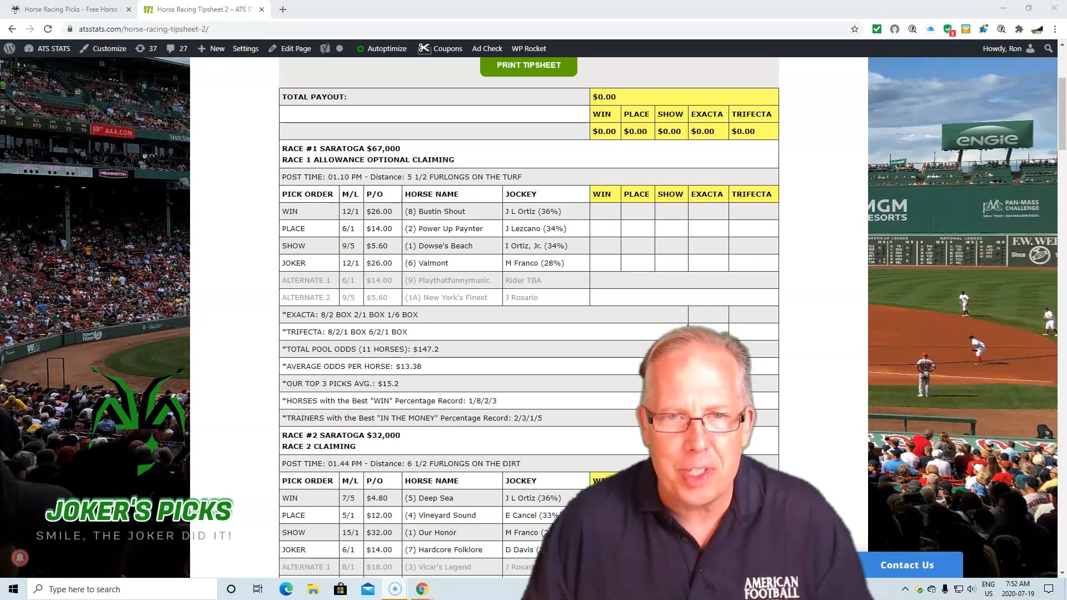The height and width of the screenshot is (600, 1067).
Task: Open Yoast SEO icon in admin bar
Action: pos(325,48)
